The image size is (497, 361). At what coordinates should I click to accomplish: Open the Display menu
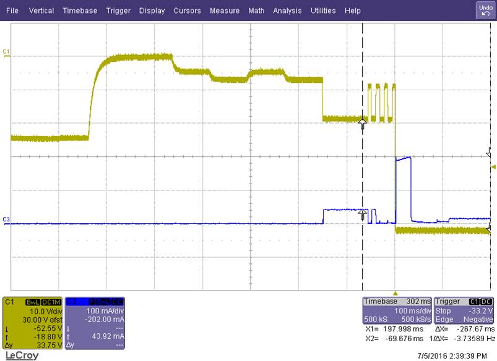[152, 11]
